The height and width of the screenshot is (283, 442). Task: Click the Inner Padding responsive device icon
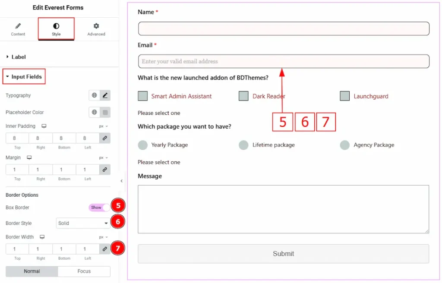[44, 126]
